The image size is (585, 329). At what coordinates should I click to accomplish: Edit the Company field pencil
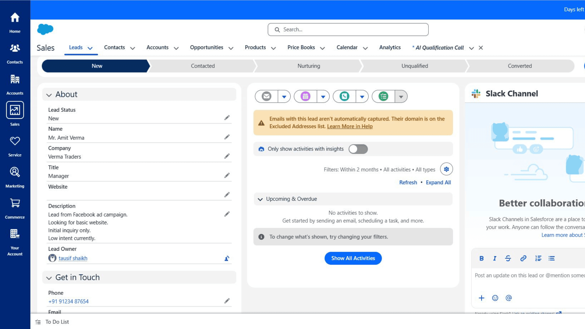tap(227, 156)
